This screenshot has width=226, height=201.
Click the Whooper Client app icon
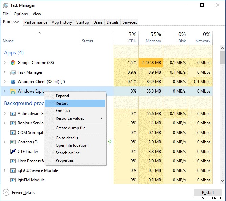coord(13,82)
